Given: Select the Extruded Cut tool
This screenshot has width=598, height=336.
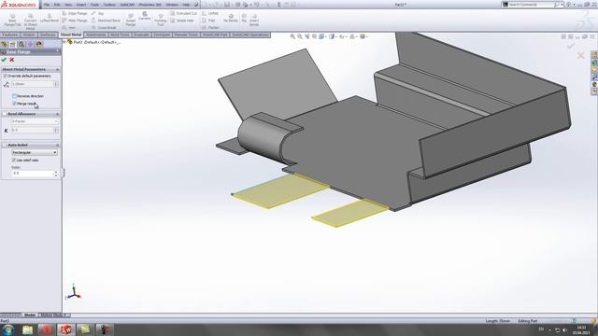Looking at the screenshot, I should [x=183, y=13].
